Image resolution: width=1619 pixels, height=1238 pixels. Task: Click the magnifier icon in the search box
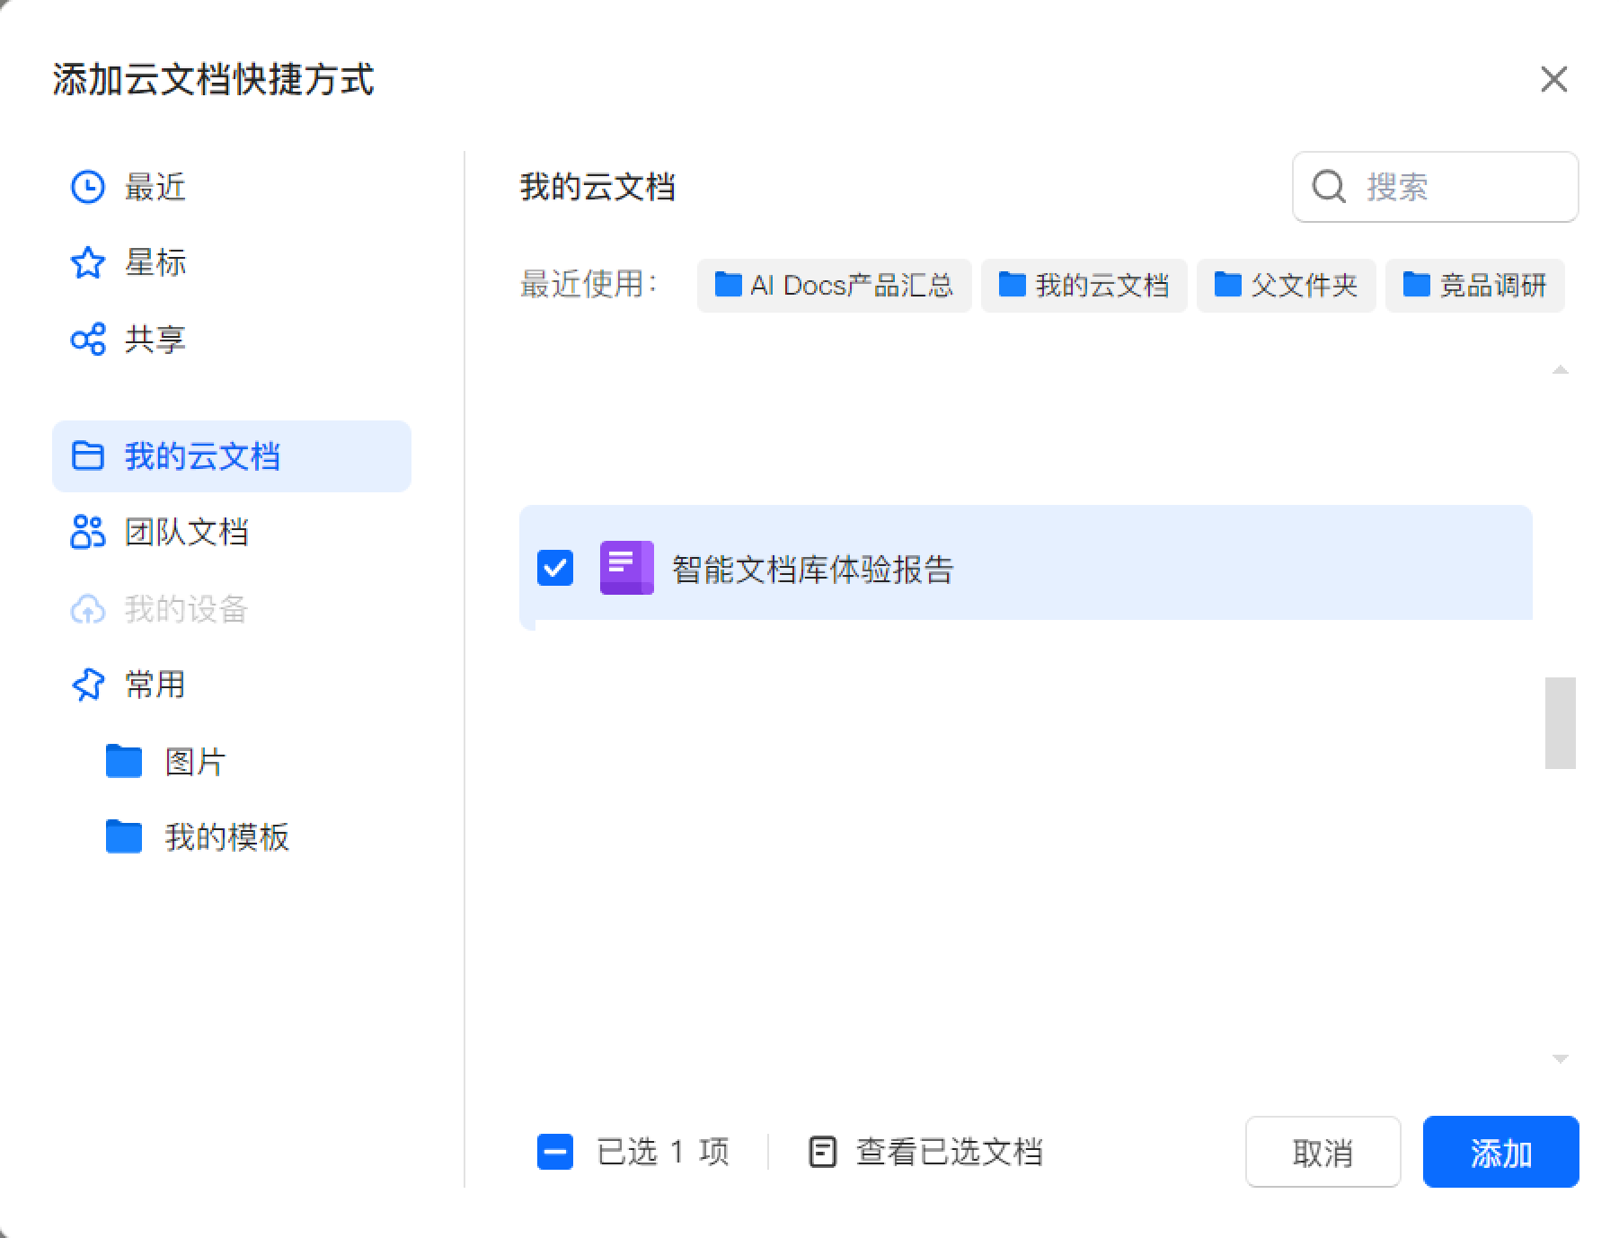[x=1329, y=187]
